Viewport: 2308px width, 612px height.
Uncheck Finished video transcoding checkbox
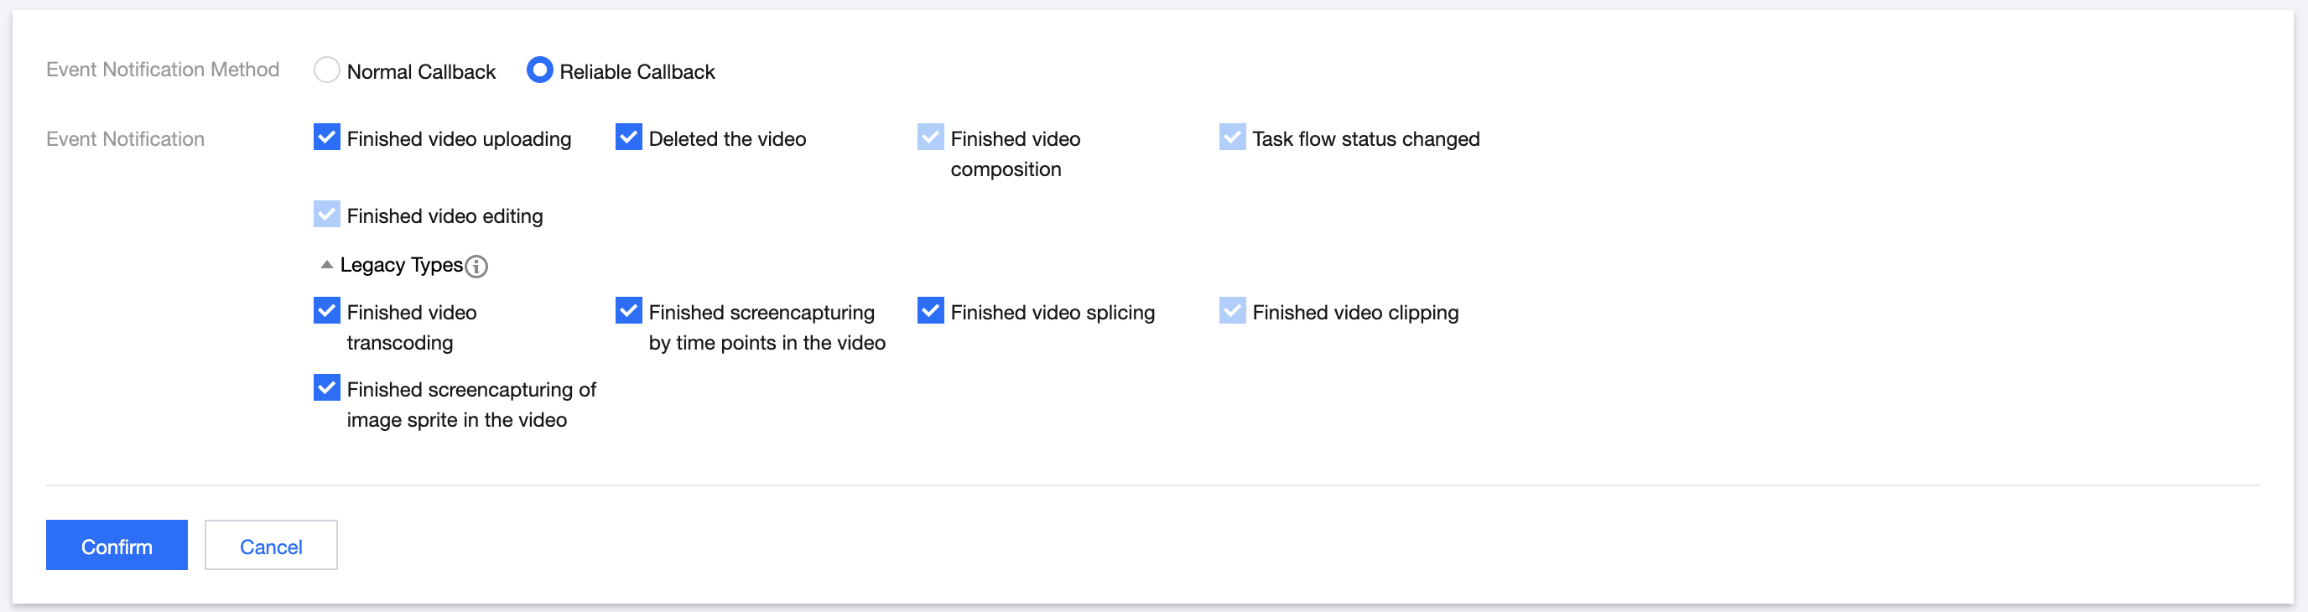coord(327,311)
